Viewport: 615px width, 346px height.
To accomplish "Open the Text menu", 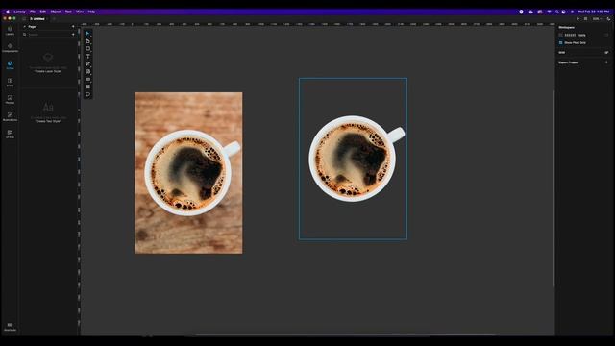I will 68,12.
